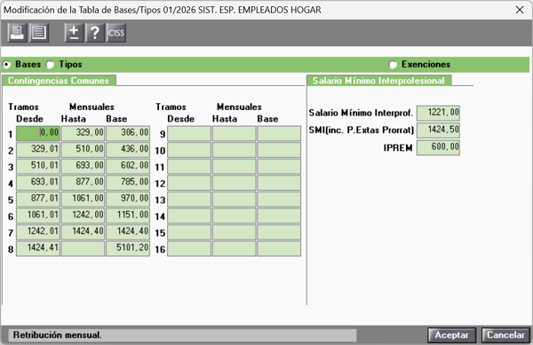533x345 pixels.
Task: Open the Salario Mínimo Interprofesional tab
Action: coord(378,81)
